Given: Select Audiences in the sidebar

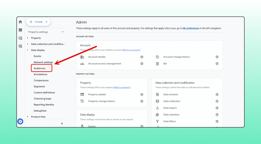Looking at the screenshot, I should 40,68.
